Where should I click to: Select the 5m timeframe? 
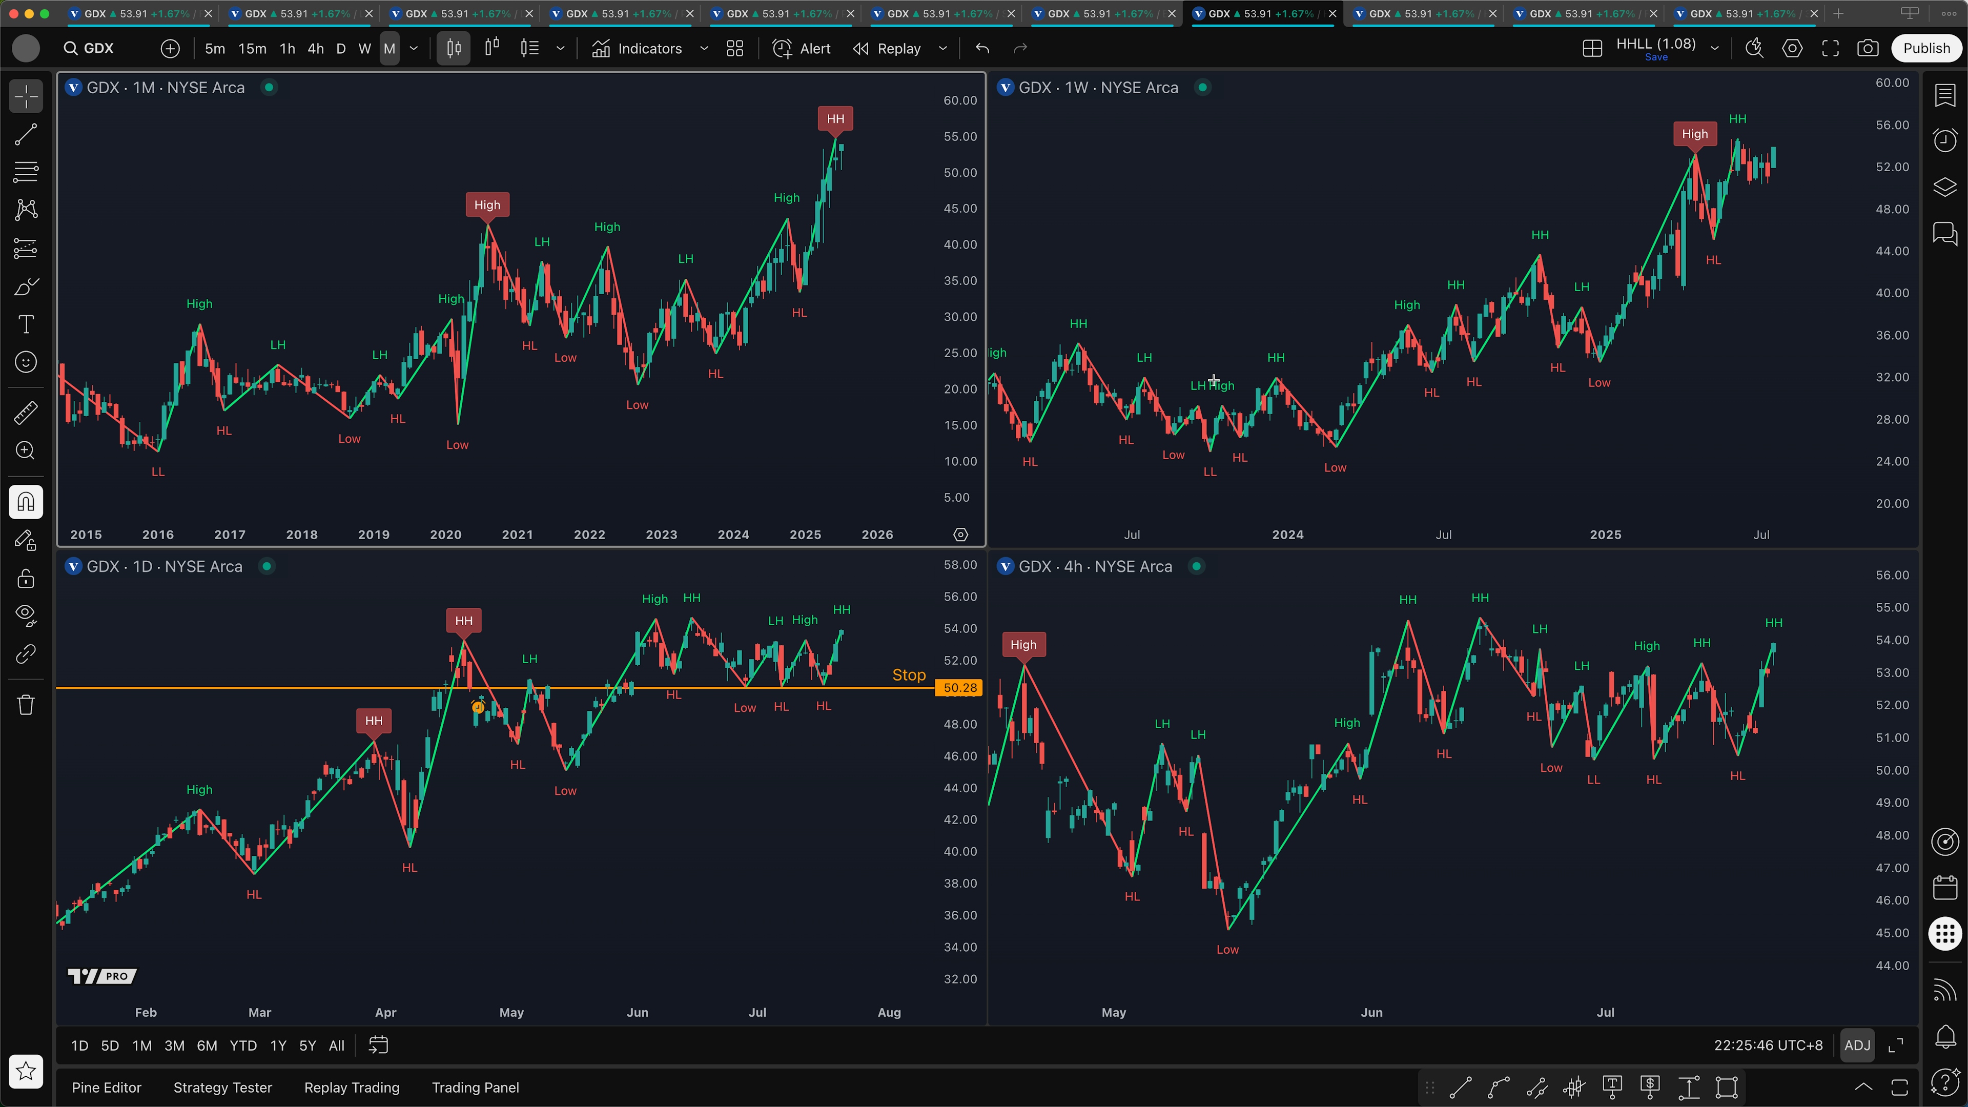click(215, 49)
